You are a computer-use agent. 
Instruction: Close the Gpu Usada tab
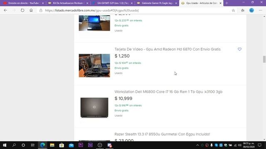[221, 3]
